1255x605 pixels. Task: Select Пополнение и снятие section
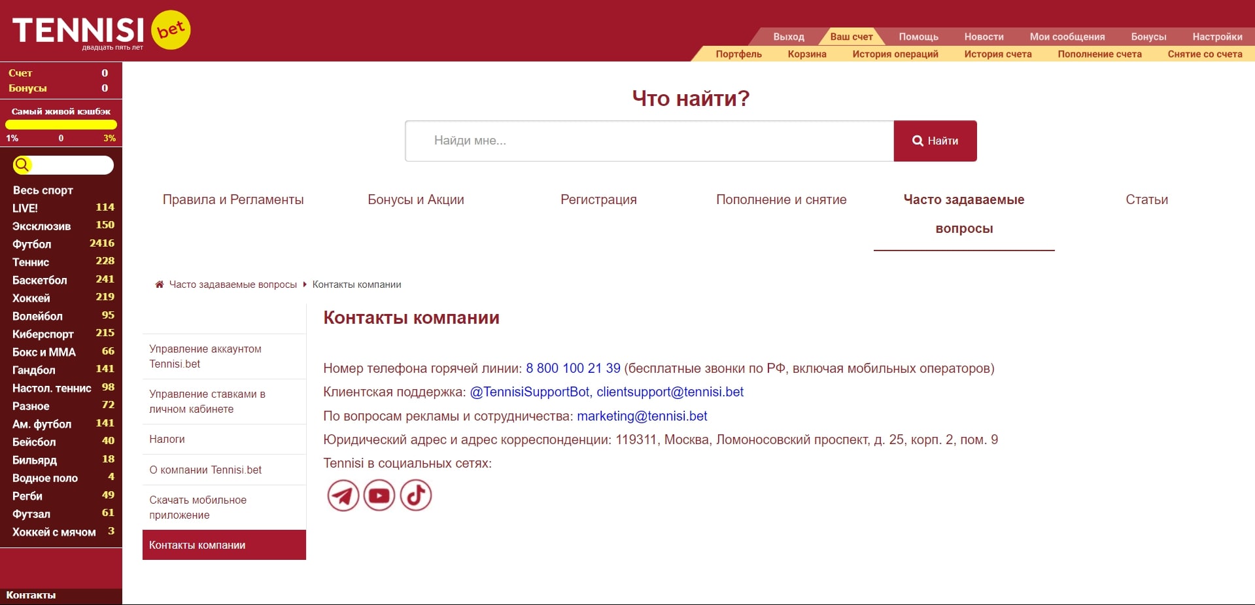782,199
